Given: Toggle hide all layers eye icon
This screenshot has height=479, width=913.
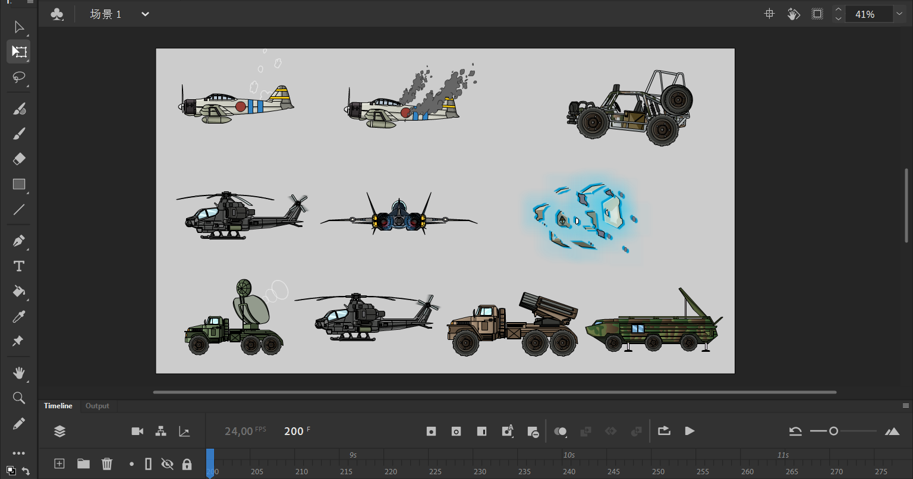Looking at the screenshot, I should tap(168, 464).
